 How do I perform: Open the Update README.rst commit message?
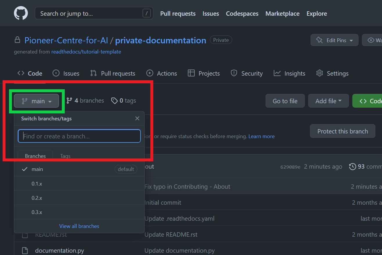point(171,234)
